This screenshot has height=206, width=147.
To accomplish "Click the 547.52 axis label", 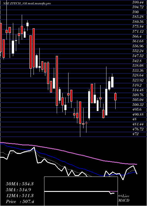I will [138, 56].
